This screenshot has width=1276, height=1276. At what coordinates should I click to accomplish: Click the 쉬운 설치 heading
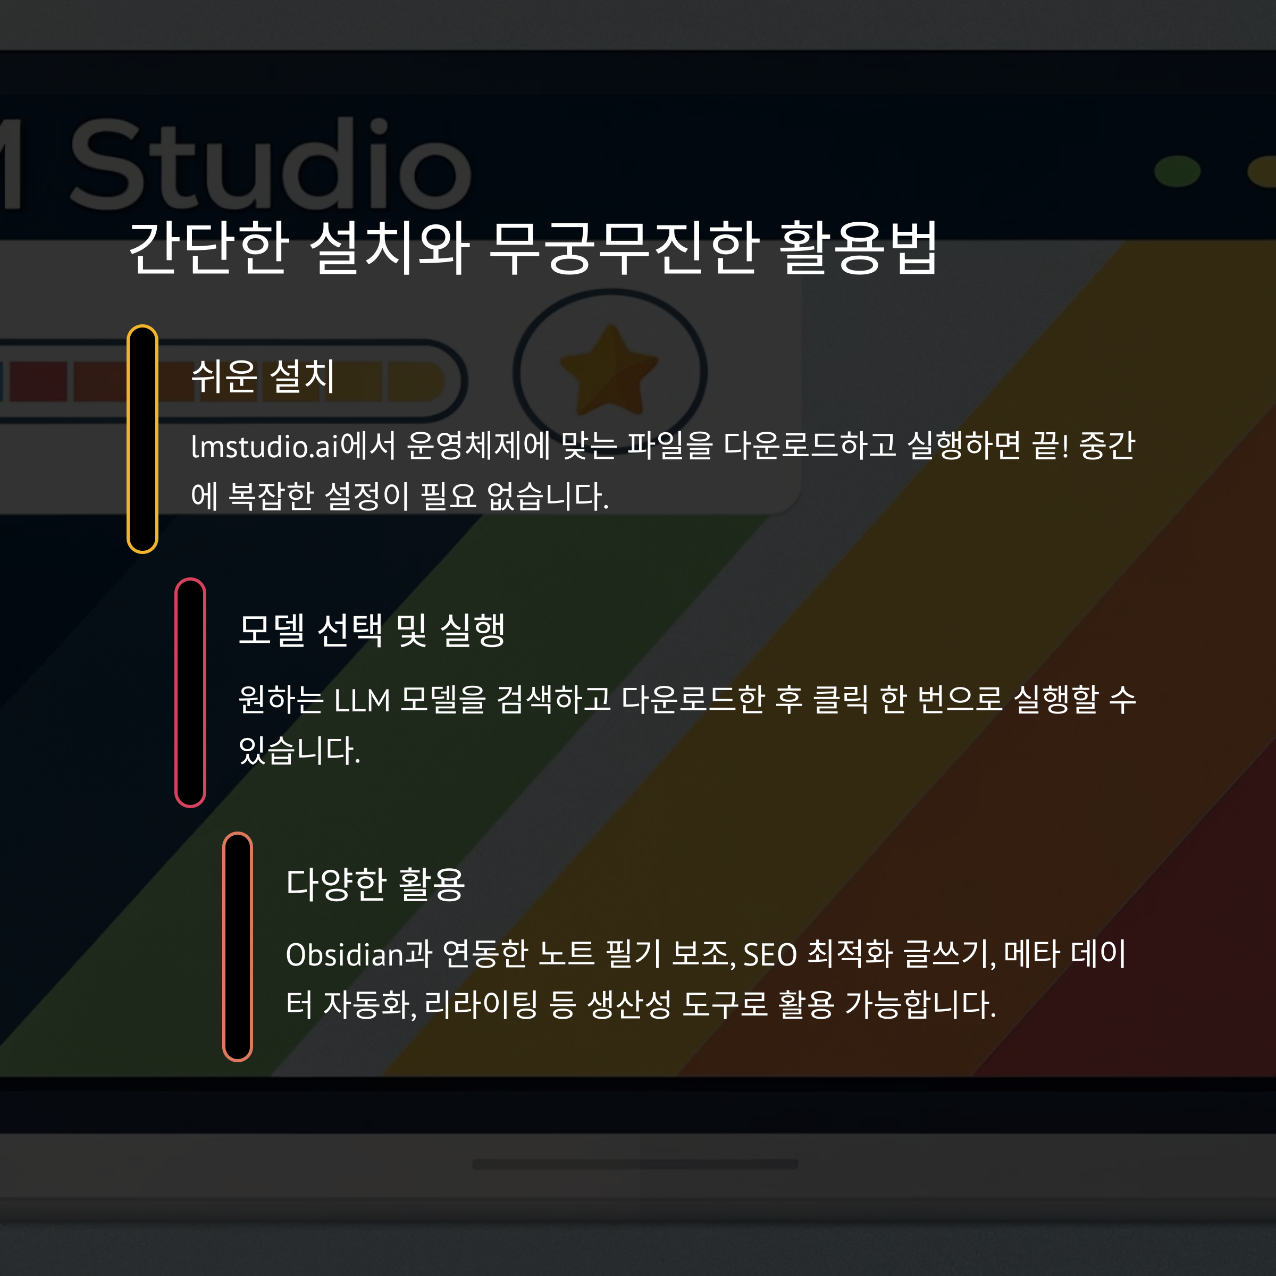[263, 376]
